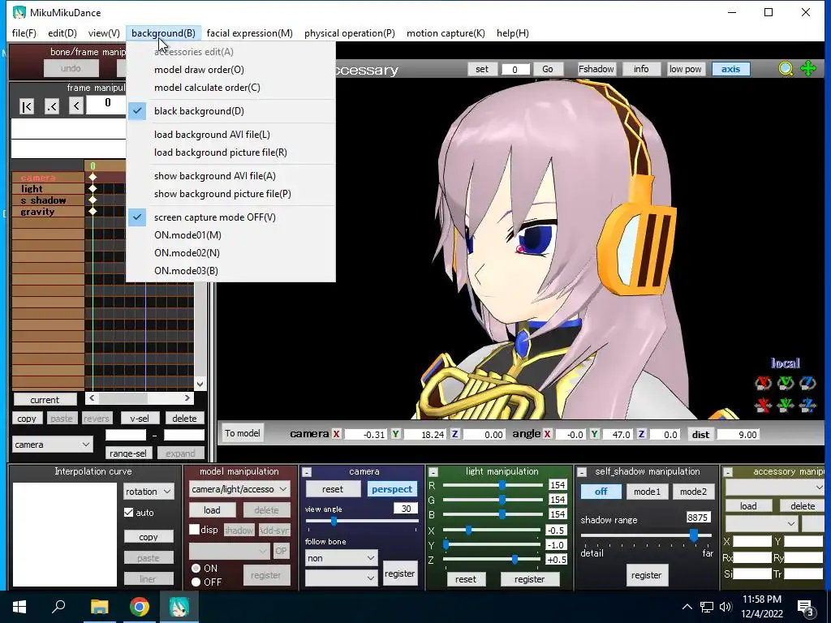Screen dimensions: 831x623
Task: Open the rotation interpolation dropdown
Action: click(x=149, y=491)
